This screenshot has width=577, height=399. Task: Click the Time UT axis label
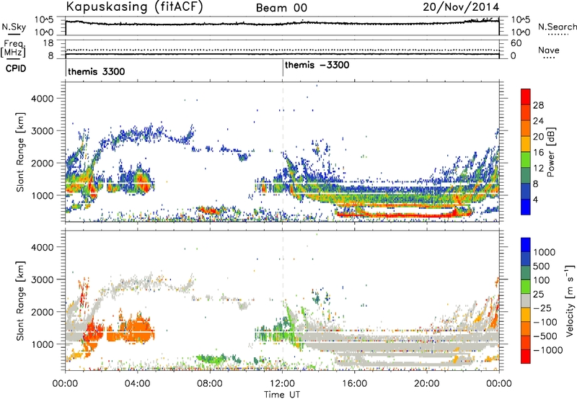282,395
